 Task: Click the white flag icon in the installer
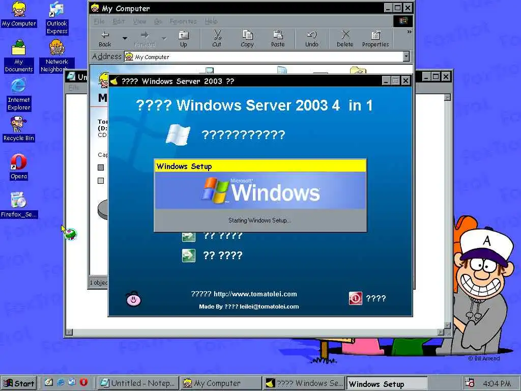click(x=178, y=135)
